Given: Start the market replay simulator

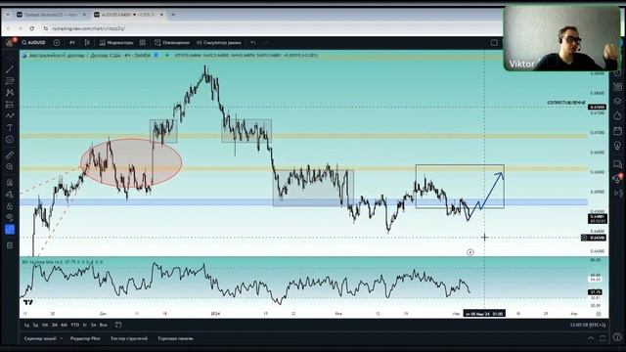Looking at the screenshot, I should [x=219, y=42].
